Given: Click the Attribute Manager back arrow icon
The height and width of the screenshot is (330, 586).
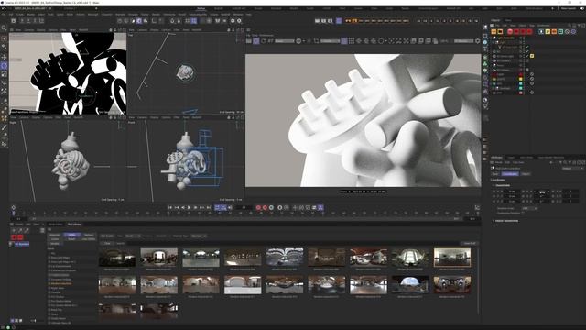Looking at the screenshot, I should coord(551,163).
